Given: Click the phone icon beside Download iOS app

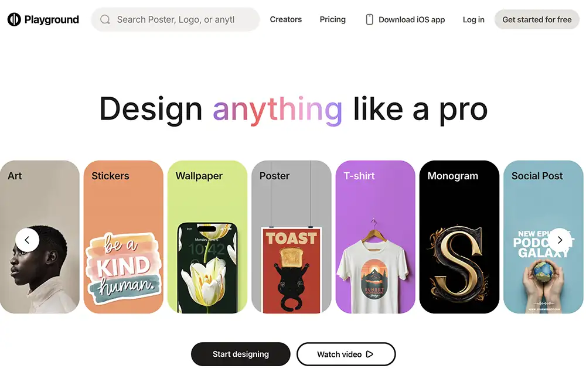Looking at the screenshot, I should 369,19.
